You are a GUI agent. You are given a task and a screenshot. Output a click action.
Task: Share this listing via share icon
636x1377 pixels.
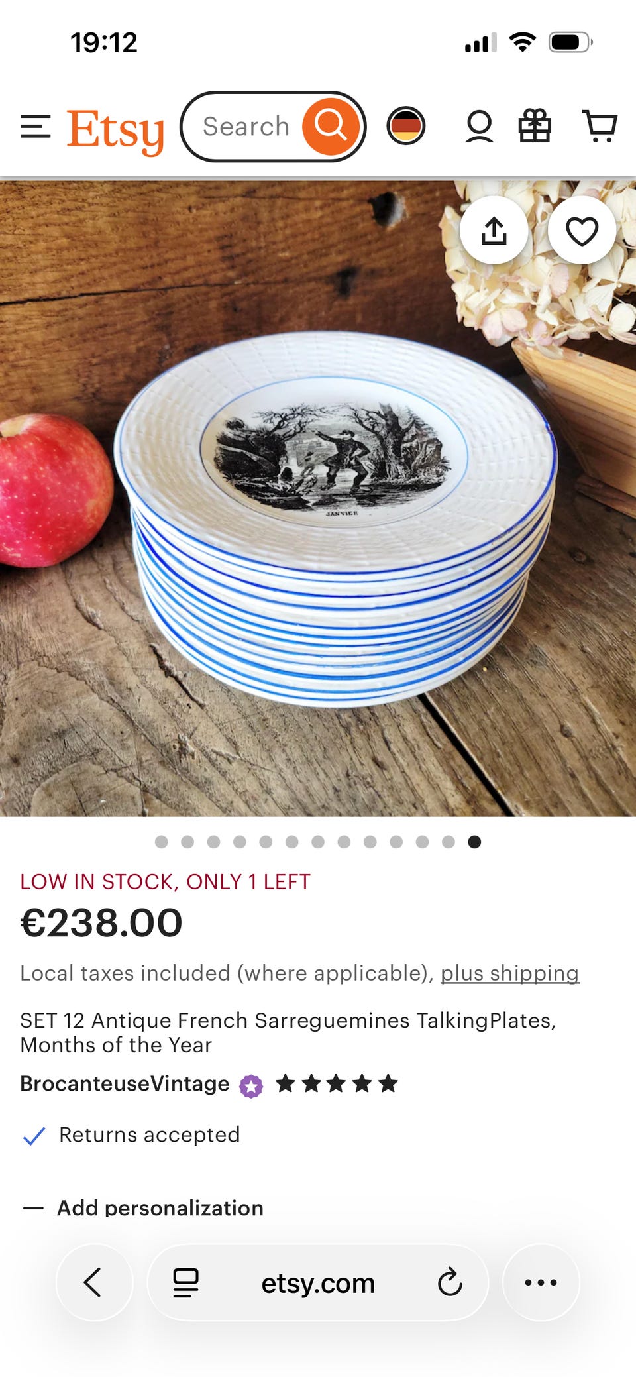(x=494, y=231)
